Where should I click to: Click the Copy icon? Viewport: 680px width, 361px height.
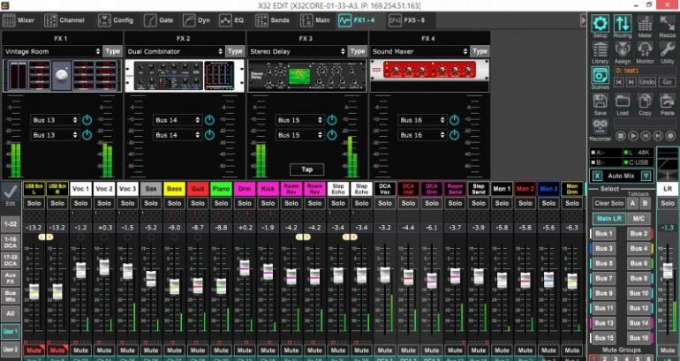(x=645, y=102)
